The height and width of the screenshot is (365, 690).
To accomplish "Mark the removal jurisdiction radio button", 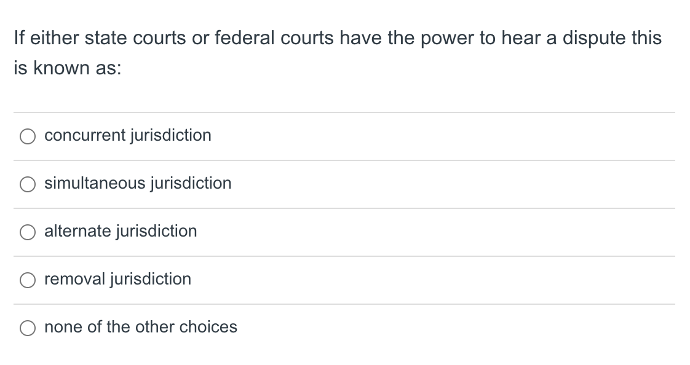I will click(28, 280).
